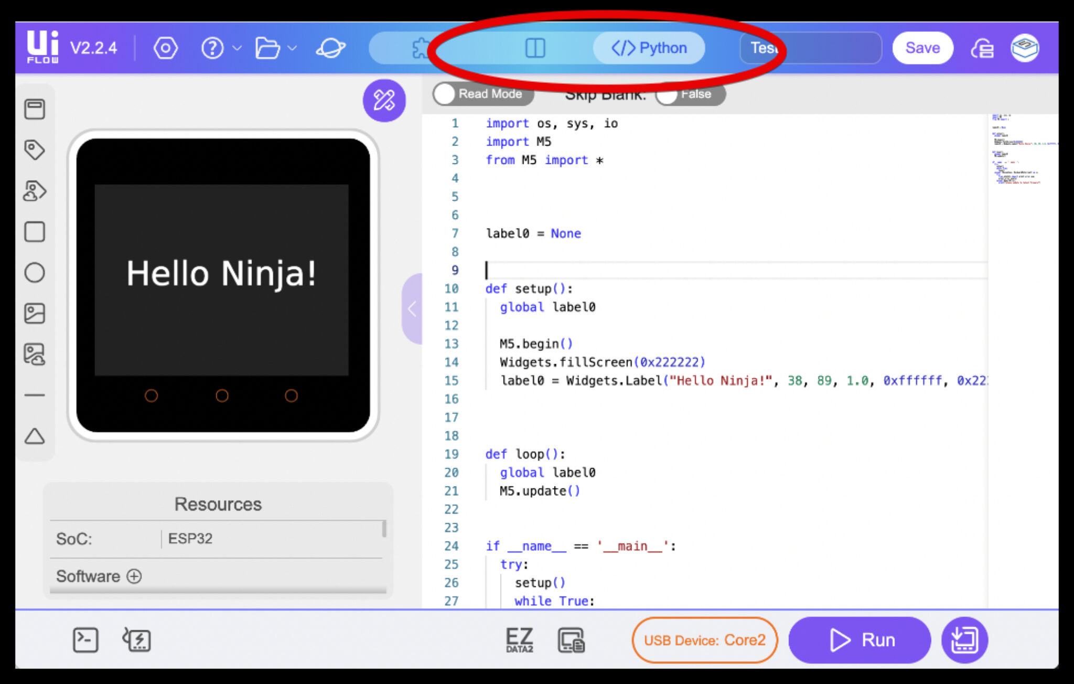The height and width of the screenshot is (684, 1074).
Task: Click the V2.2.4 version label
Action: 93,48
